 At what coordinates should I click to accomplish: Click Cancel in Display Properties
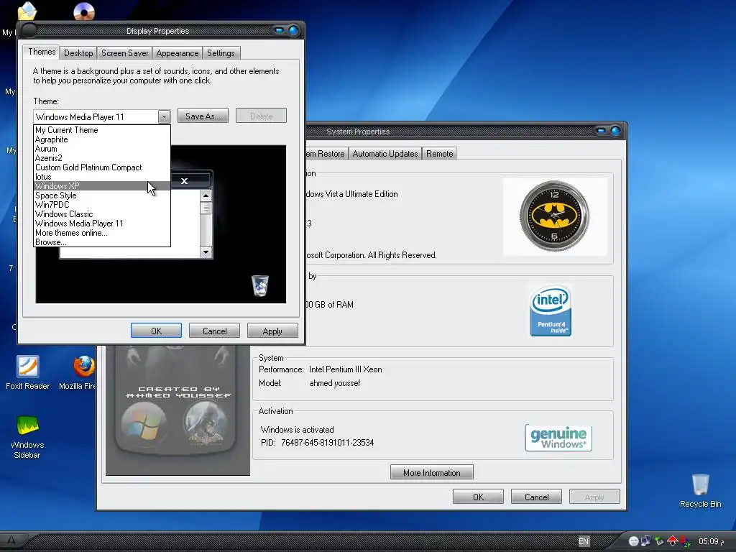[214, 331]
